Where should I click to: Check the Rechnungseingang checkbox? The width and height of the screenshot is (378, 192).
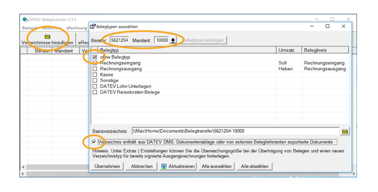95,63
